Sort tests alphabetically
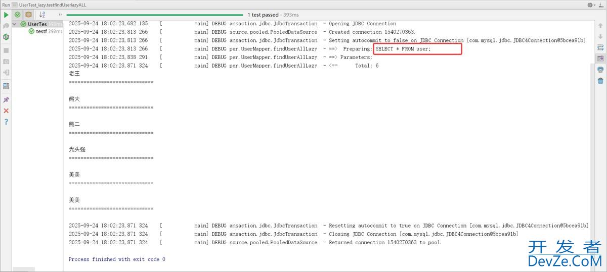Viewport: 607px width, 272px height. tap(42, 15)
